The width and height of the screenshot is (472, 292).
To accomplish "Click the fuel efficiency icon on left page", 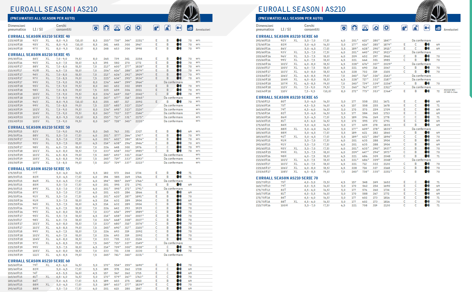I will click(x=156, y=28).
